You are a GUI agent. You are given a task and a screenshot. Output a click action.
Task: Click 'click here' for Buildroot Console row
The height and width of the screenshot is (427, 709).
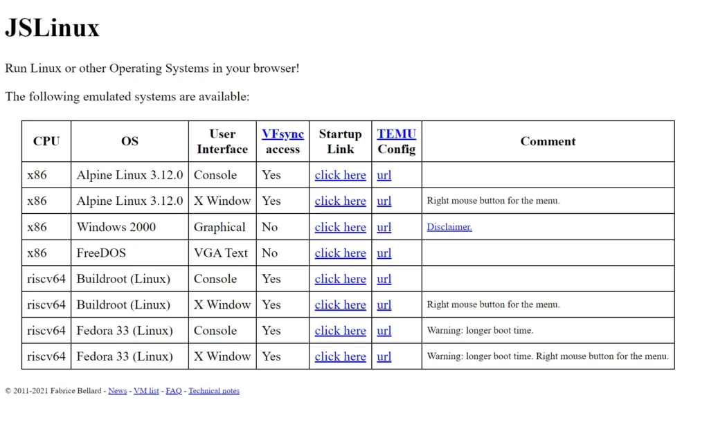tap(340, 279)
